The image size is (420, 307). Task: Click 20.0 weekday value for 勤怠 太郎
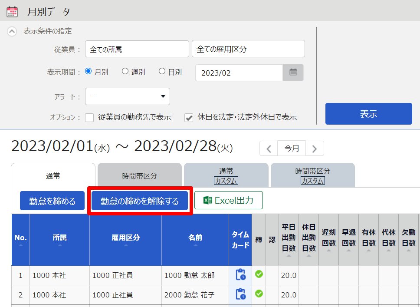[289, 275]
